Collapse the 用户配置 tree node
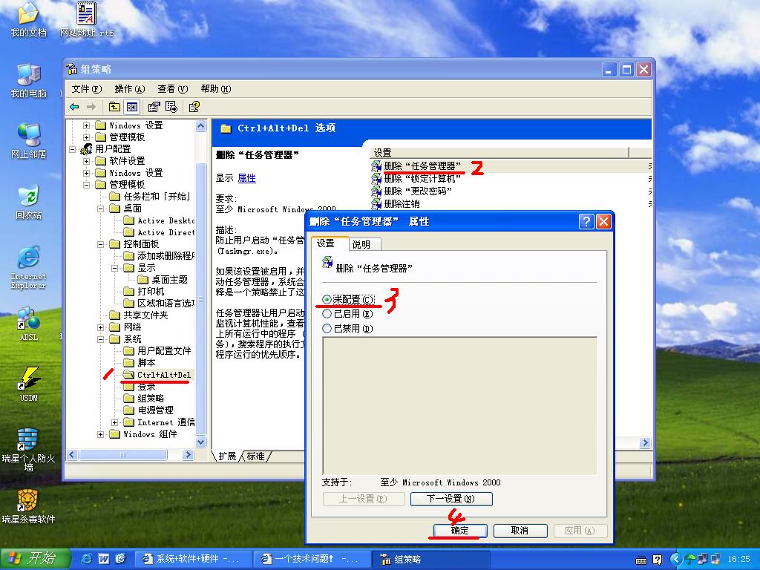This screenshot has height=570, width=760. click(72, 149)
